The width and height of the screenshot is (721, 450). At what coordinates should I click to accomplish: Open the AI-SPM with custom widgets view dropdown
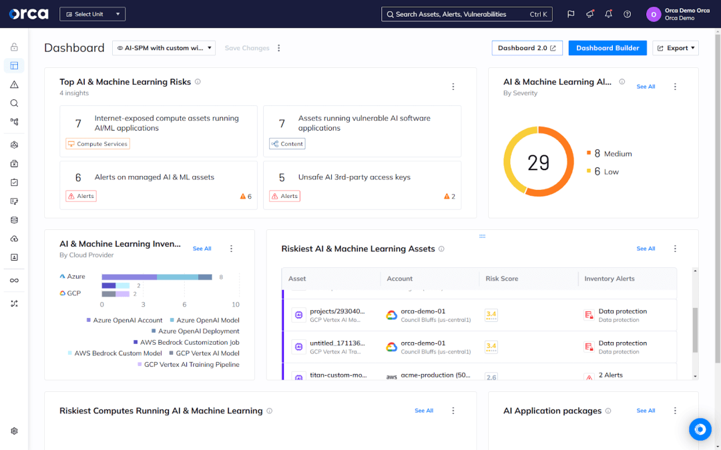point(164,48)
